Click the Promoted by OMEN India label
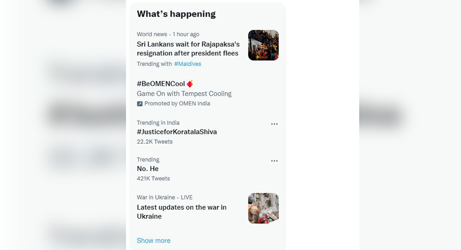461x250 pixels. pos(177,103)
